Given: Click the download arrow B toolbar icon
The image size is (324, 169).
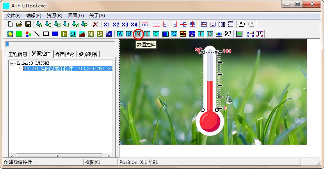Looking at the screenshot, I should [x=57, y=24].
